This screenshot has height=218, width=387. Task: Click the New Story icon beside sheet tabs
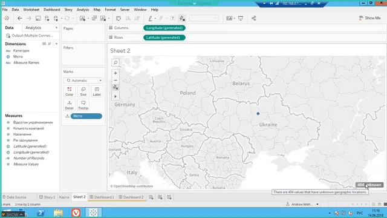(x=169, y=197)
